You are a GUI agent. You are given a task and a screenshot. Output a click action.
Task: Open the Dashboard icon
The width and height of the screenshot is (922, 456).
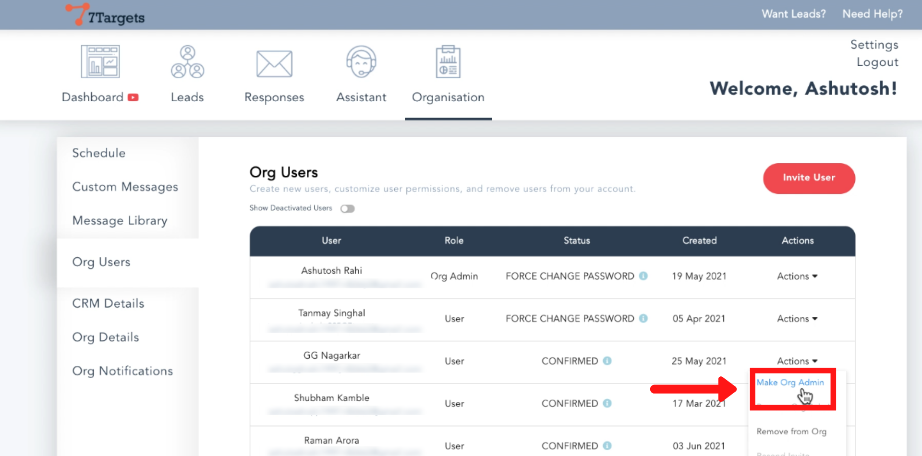click(100, 62)
